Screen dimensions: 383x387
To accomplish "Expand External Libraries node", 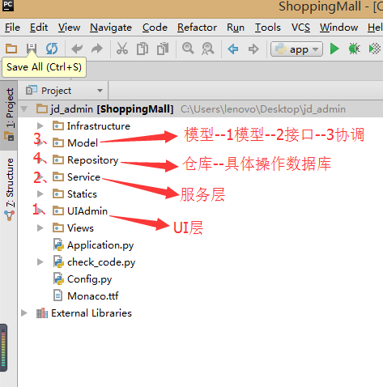I will point(24,313).
